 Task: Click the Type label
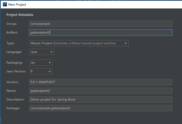10,43
